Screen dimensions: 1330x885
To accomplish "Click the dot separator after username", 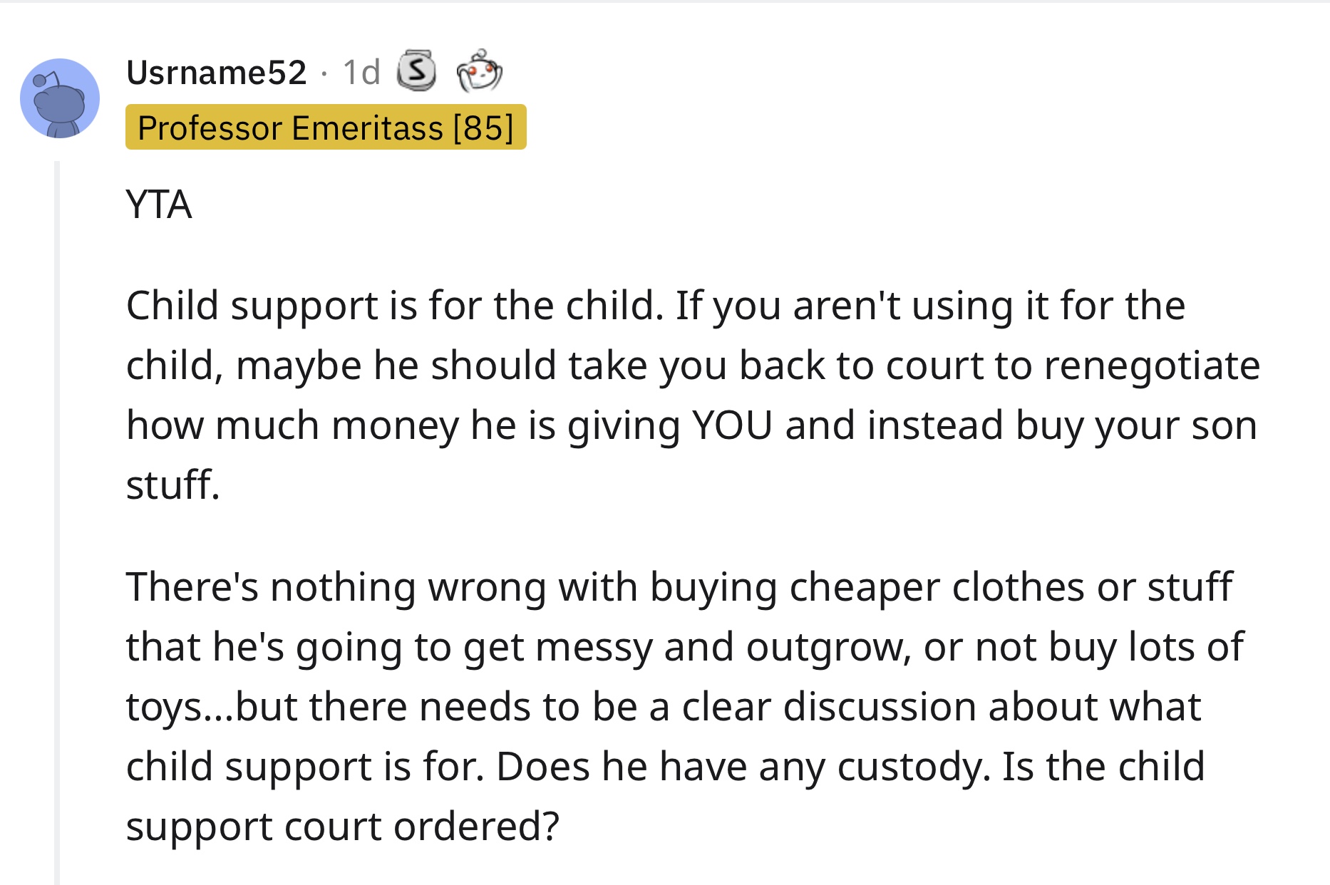I will 325,73.
